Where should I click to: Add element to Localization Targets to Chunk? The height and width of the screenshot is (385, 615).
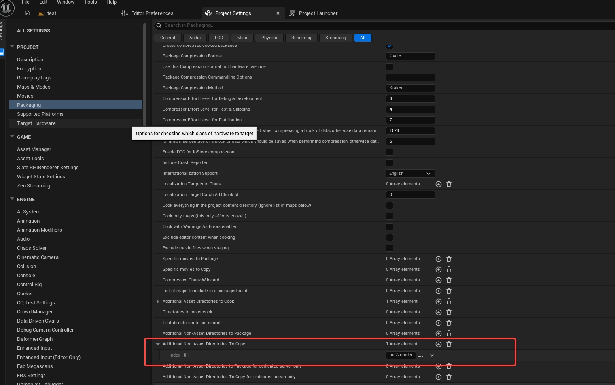(438, 184)
